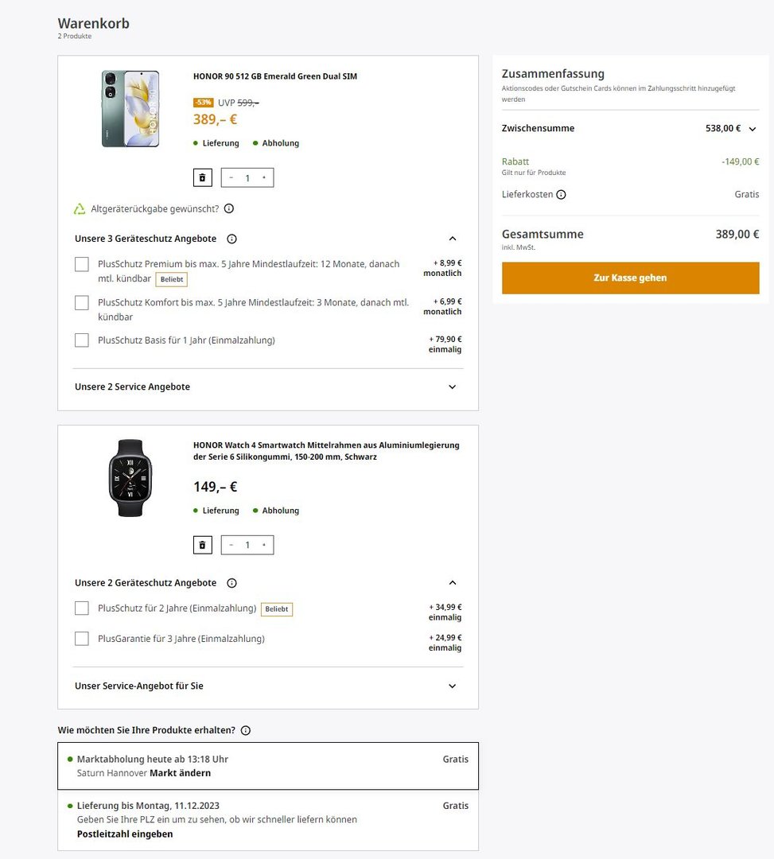The image size is (774, 859).
Task: Click the Markt ändern link
Action: 180,773
